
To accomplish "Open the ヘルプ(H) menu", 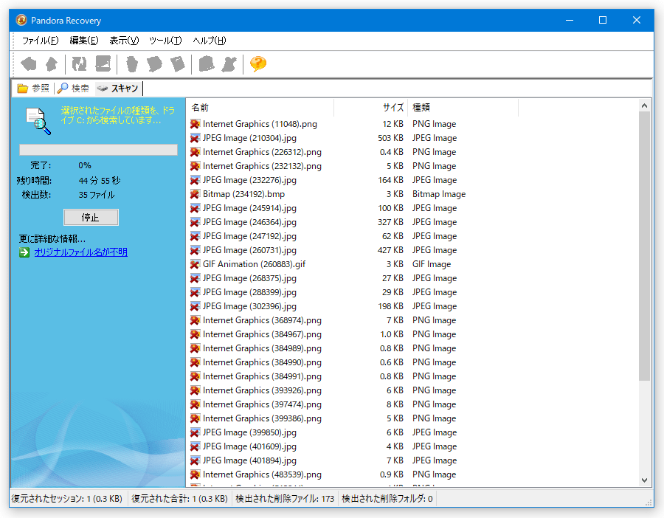I will tap(210, 41).
